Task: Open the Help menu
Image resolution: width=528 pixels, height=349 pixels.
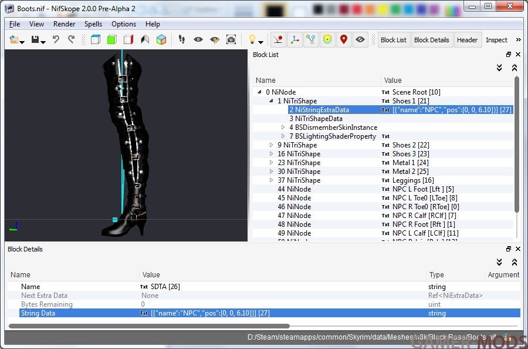Action: click(x=153, y=24)
